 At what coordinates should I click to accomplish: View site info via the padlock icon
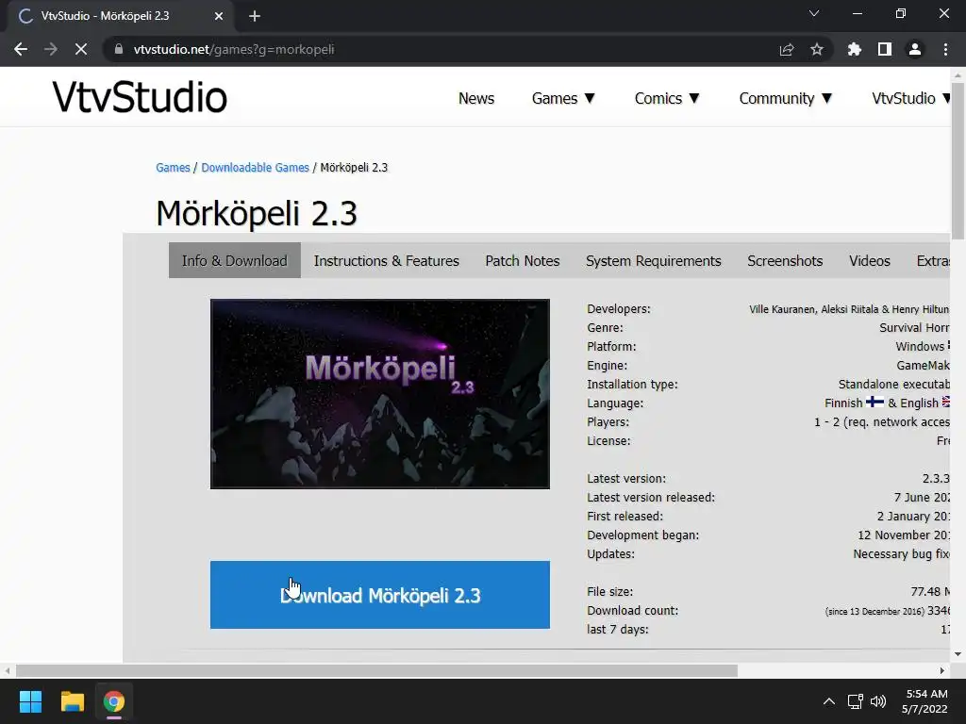[119, 49]
